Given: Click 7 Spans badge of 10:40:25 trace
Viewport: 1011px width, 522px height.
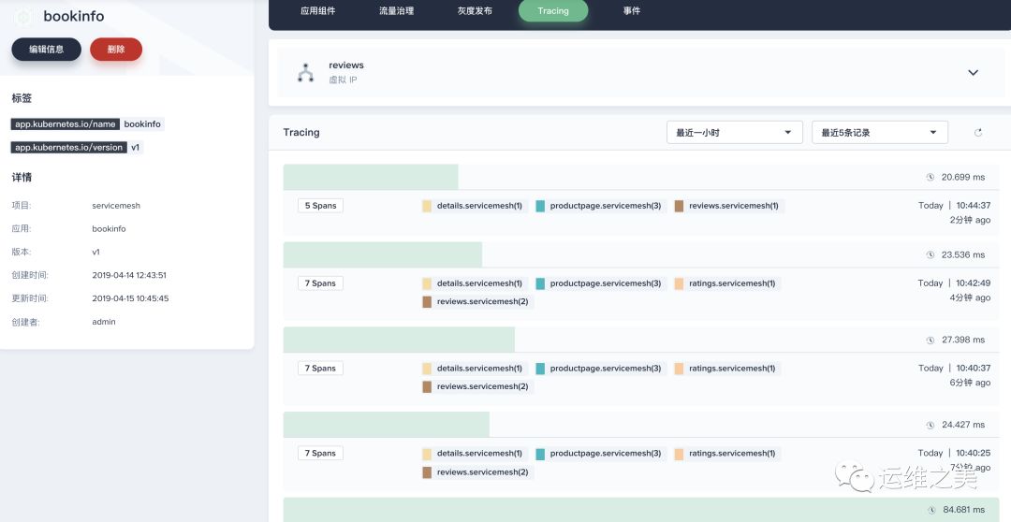Looking at the screenshot, I should point(320,453).
